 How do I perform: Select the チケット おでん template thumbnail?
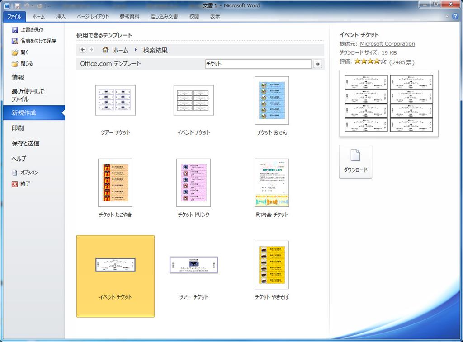tap(272, 100)
